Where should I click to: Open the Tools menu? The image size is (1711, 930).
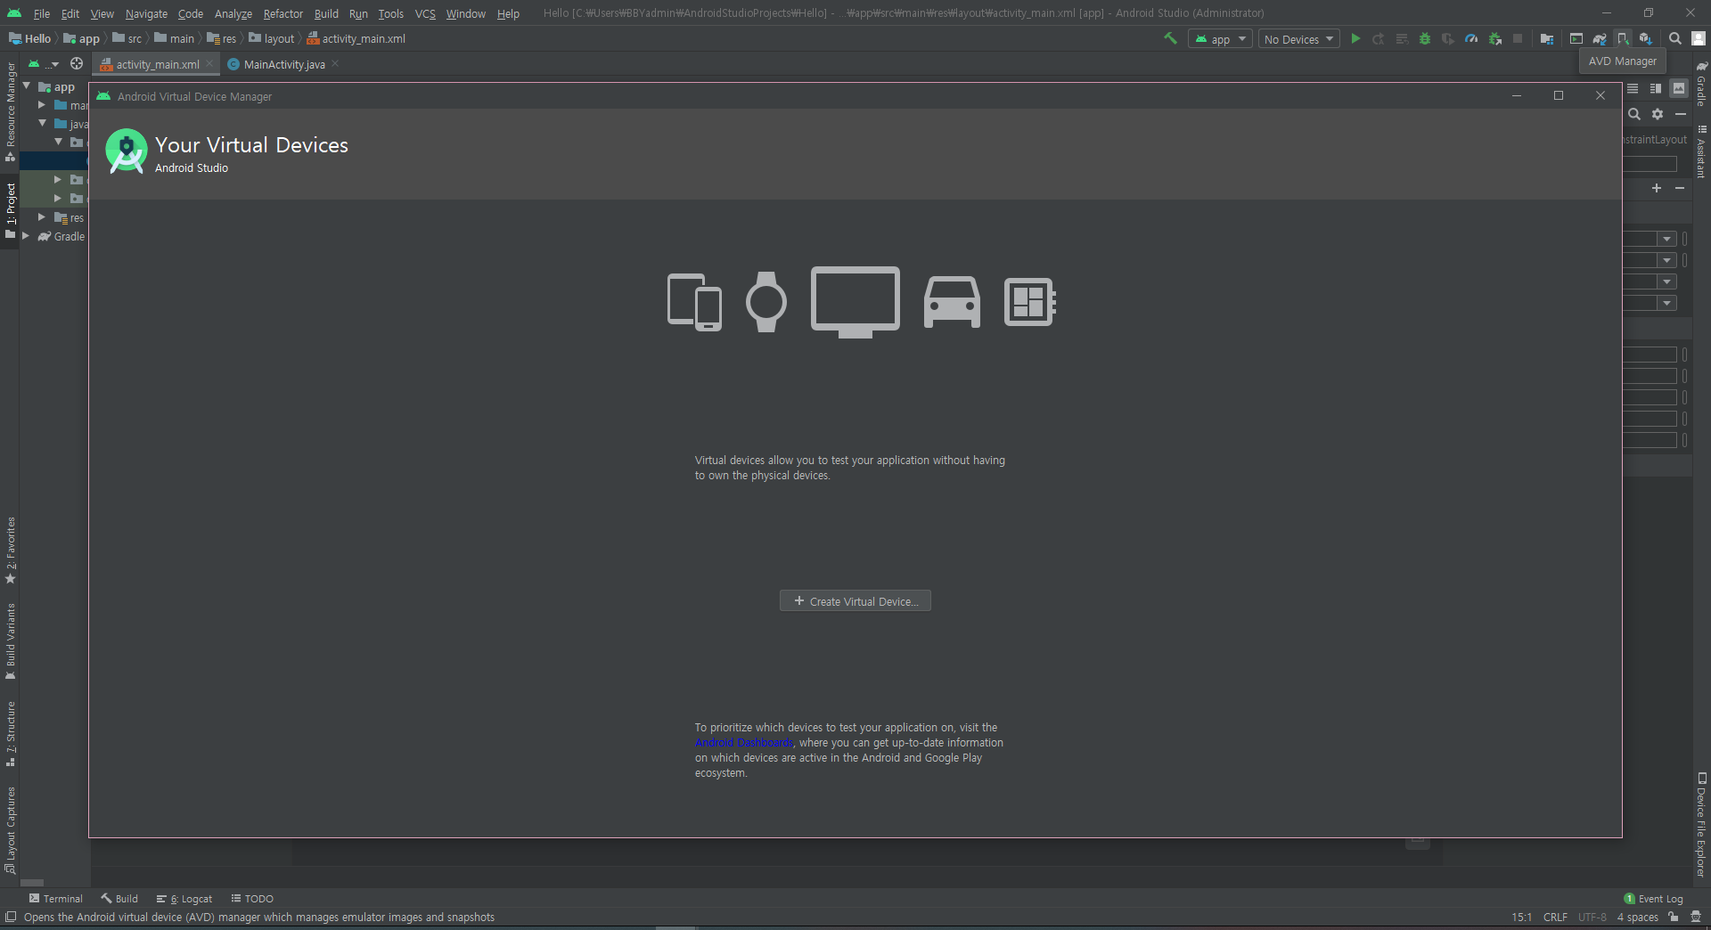tap(390, 13)
